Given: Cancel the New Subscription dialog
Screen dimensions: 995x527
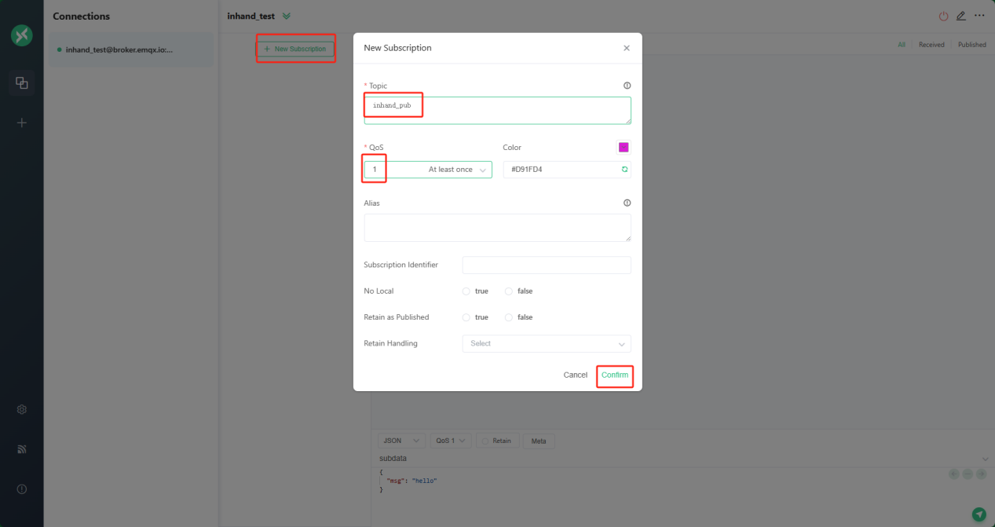Looking at the screenshot, I should pos(575,375).
